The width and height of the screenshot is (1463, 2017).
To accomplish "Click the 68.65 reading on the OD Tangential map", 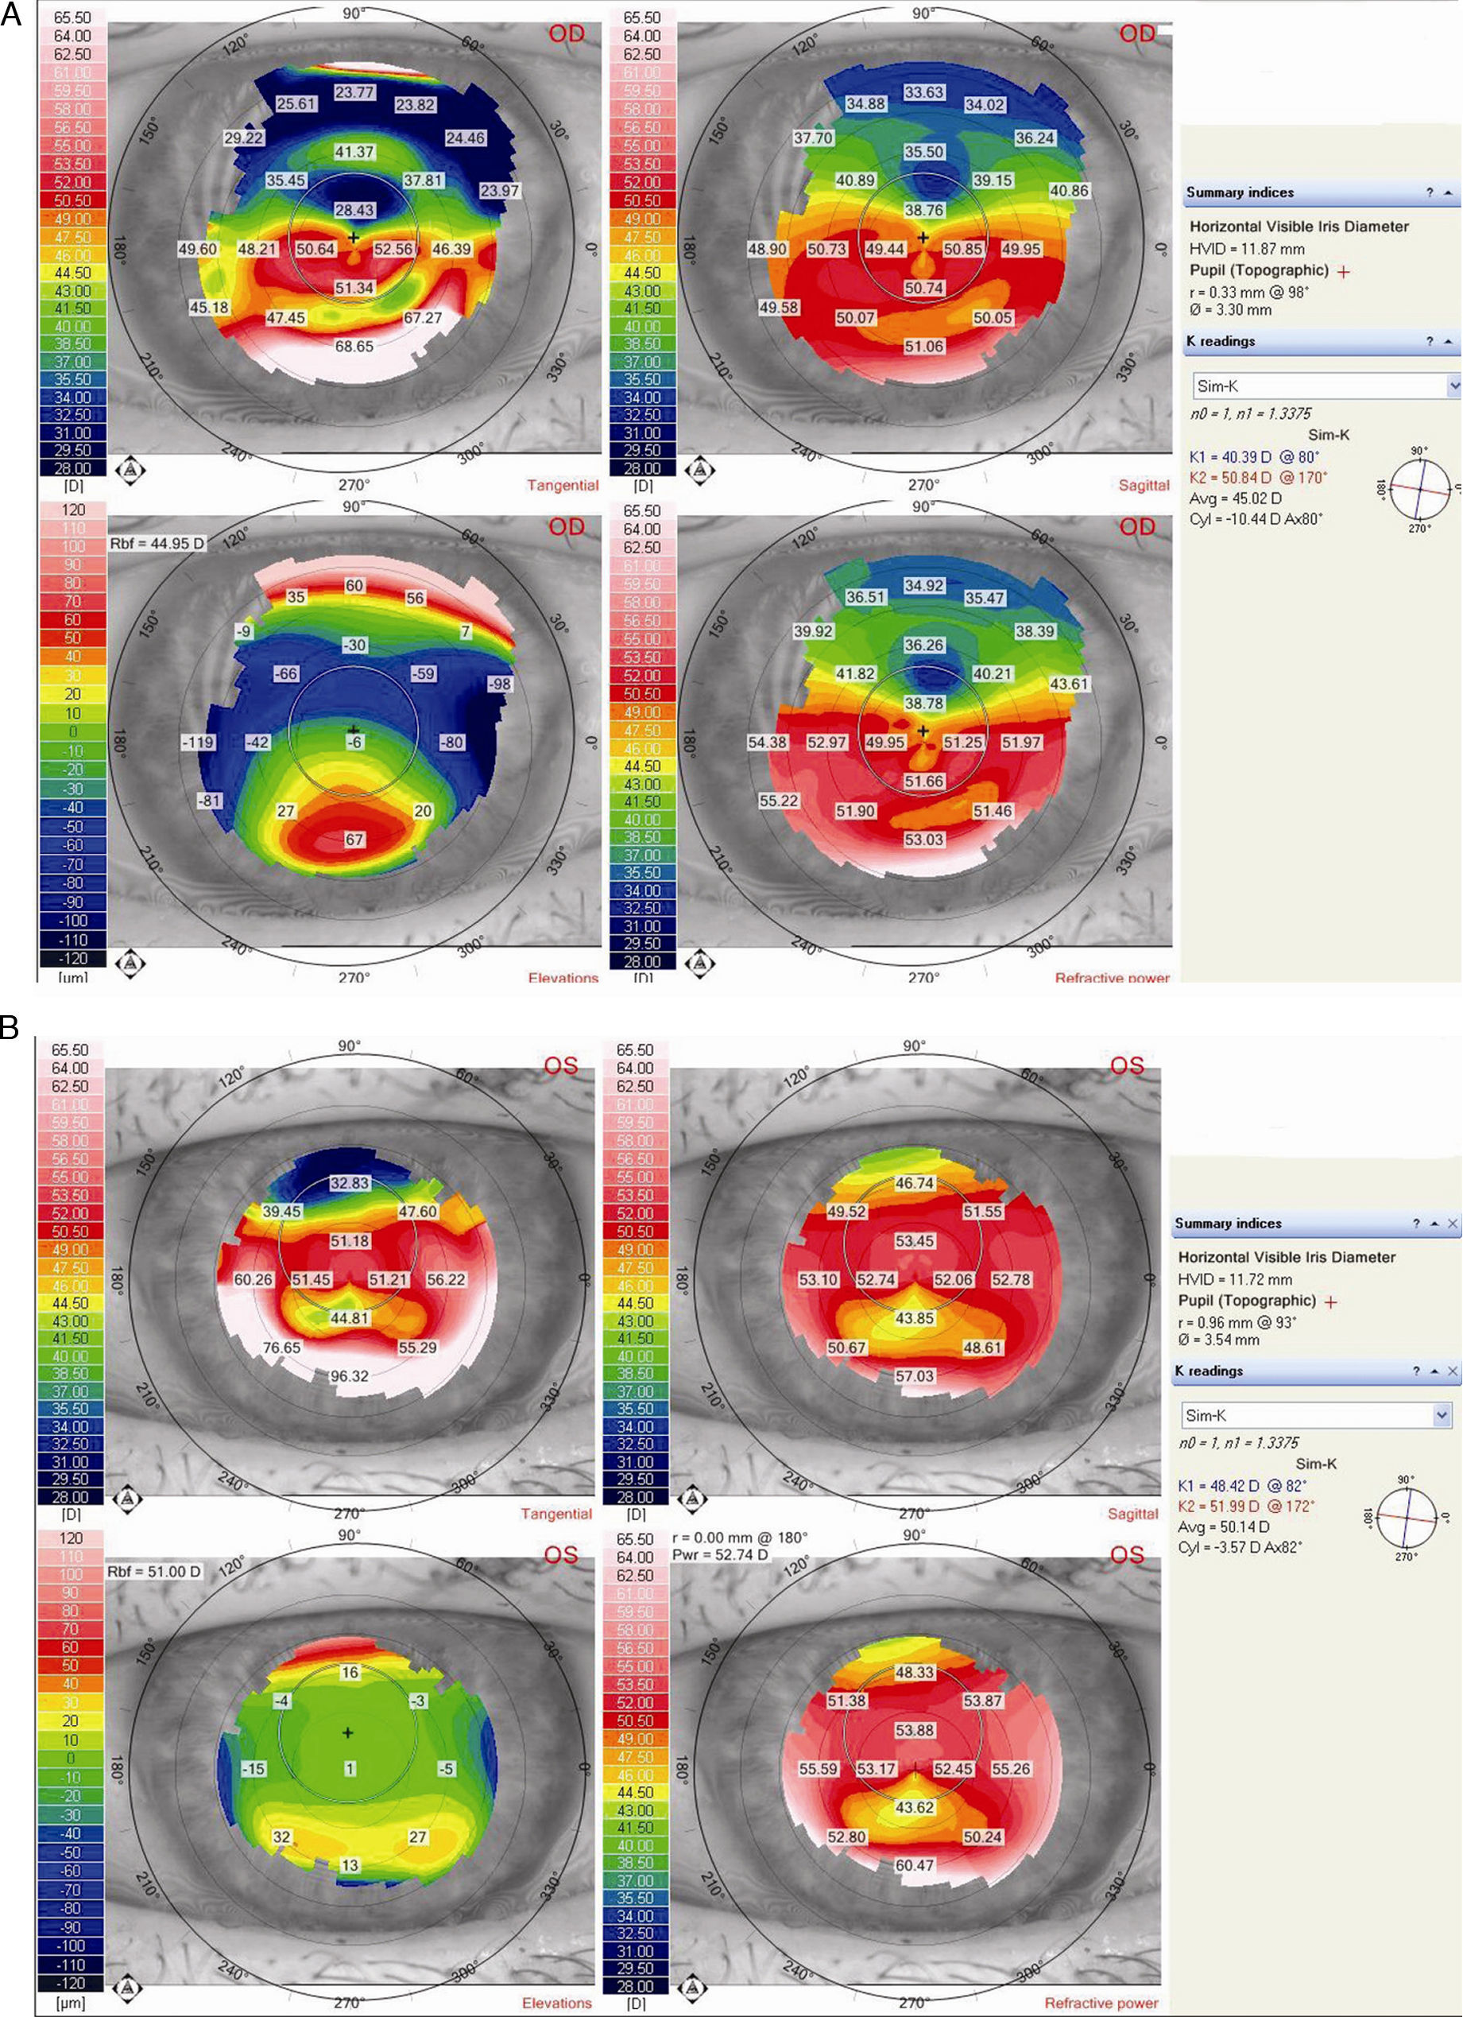I will coord(354,347).
